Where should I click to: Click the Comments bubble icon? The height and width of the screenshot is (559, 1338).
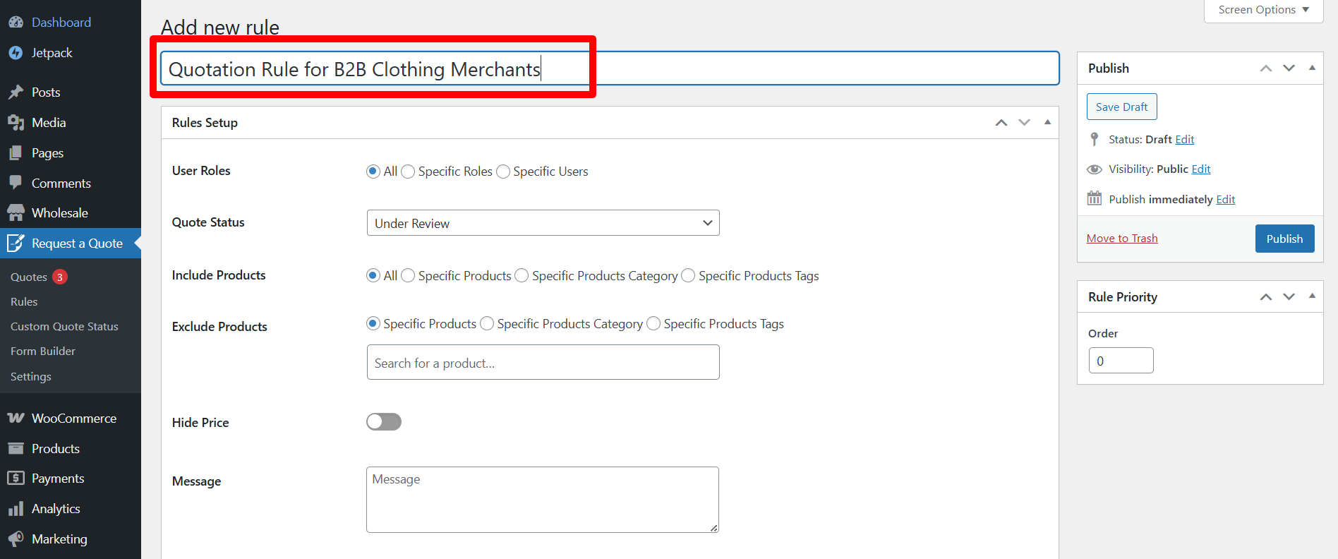click(16, 183)
